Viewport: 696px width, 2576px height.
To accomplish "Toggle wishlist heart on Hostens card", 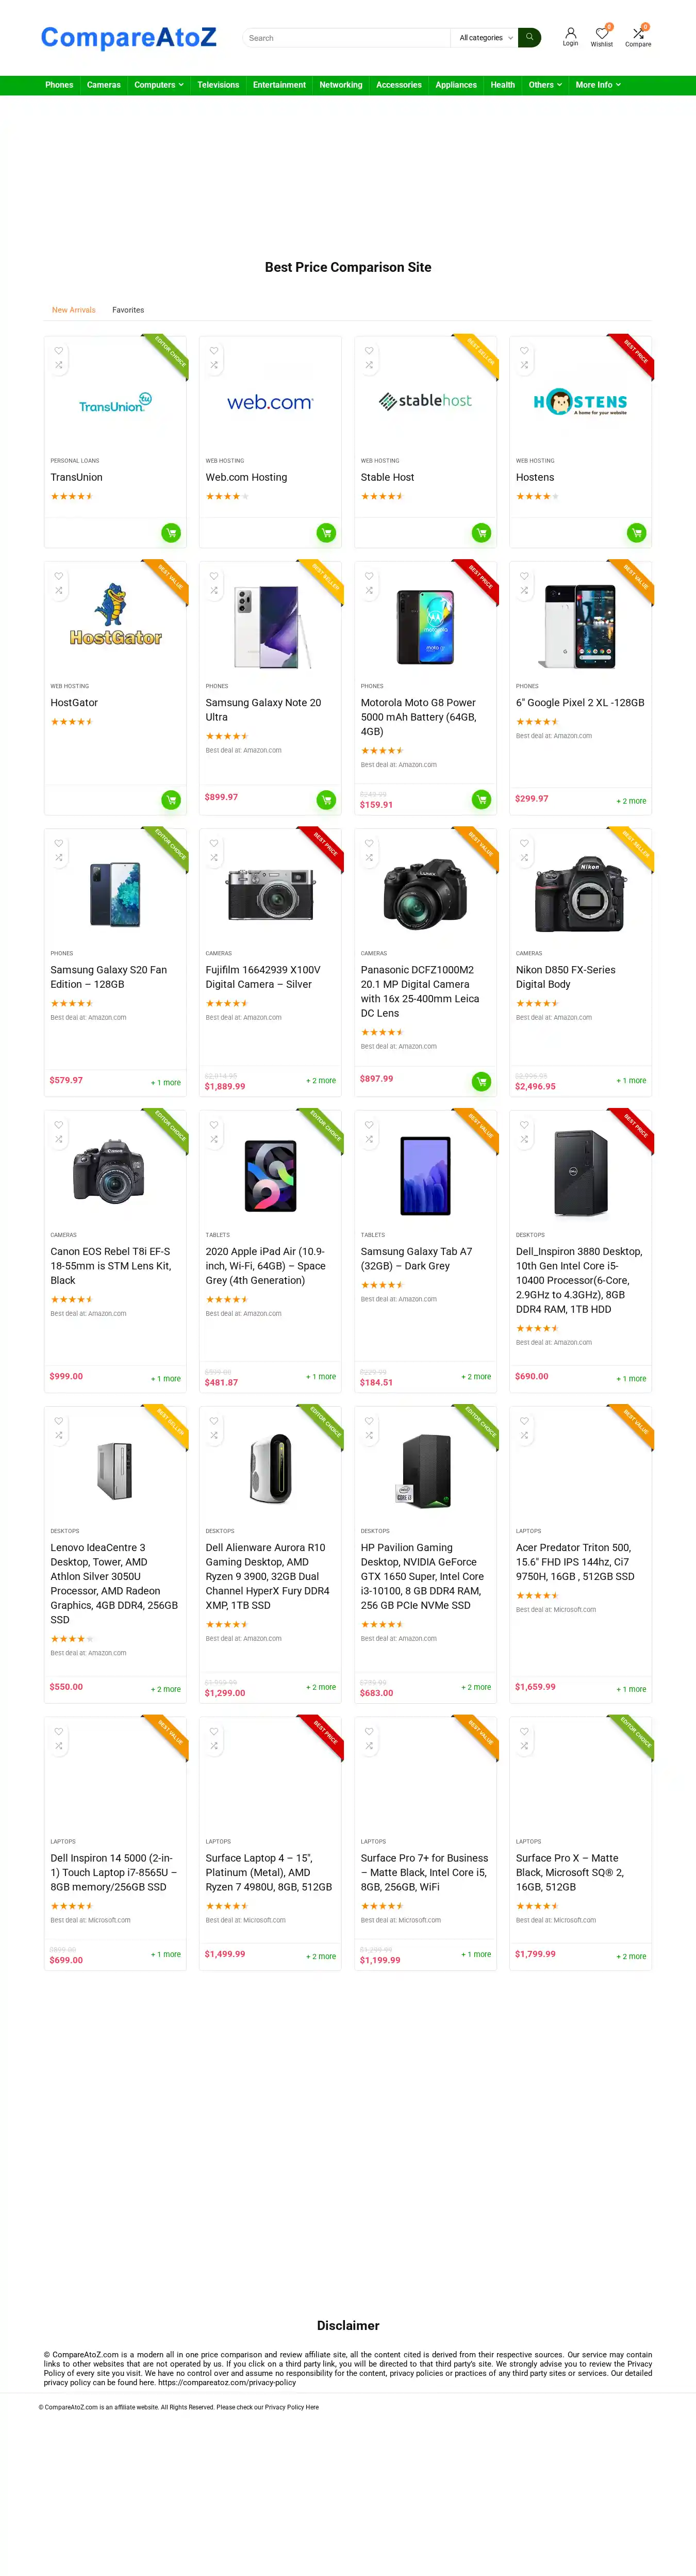I will coord(524,351).
